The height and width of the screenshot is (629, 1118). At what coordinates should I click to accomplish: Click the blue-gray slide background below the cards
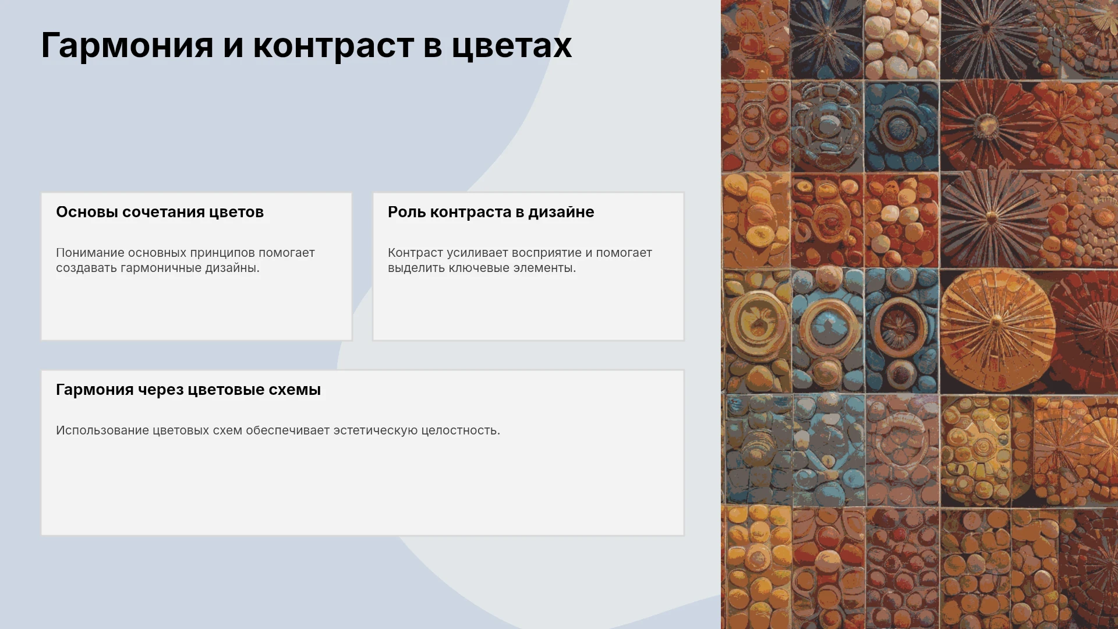point(204,582)
